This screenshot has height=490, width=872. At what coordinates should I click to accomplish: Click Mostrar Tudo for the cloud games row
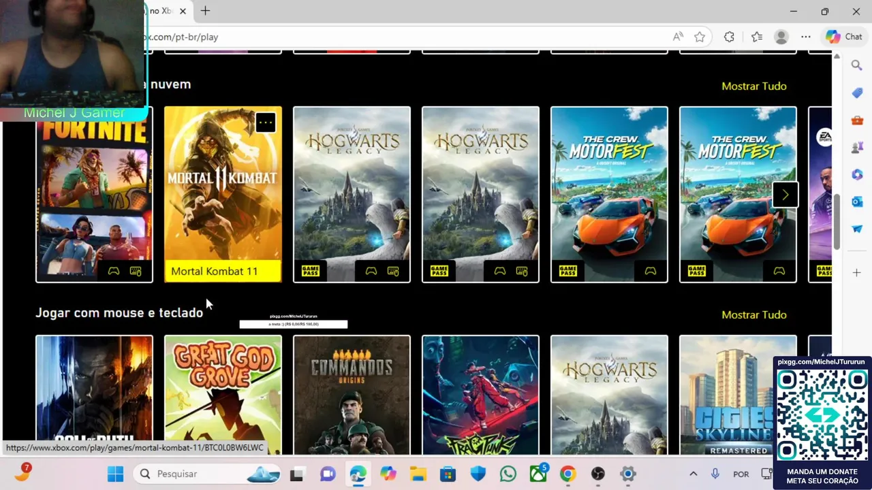[754, 86]
